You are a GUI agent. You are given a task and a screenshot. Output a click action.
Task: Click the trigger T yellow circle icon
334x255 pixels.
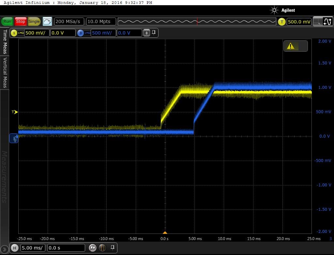point(282,22)
